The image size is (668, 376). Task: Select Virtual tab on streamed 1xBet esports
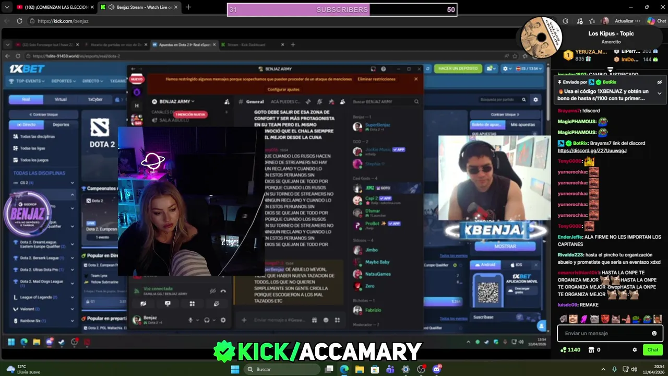(x=61, y=99)
